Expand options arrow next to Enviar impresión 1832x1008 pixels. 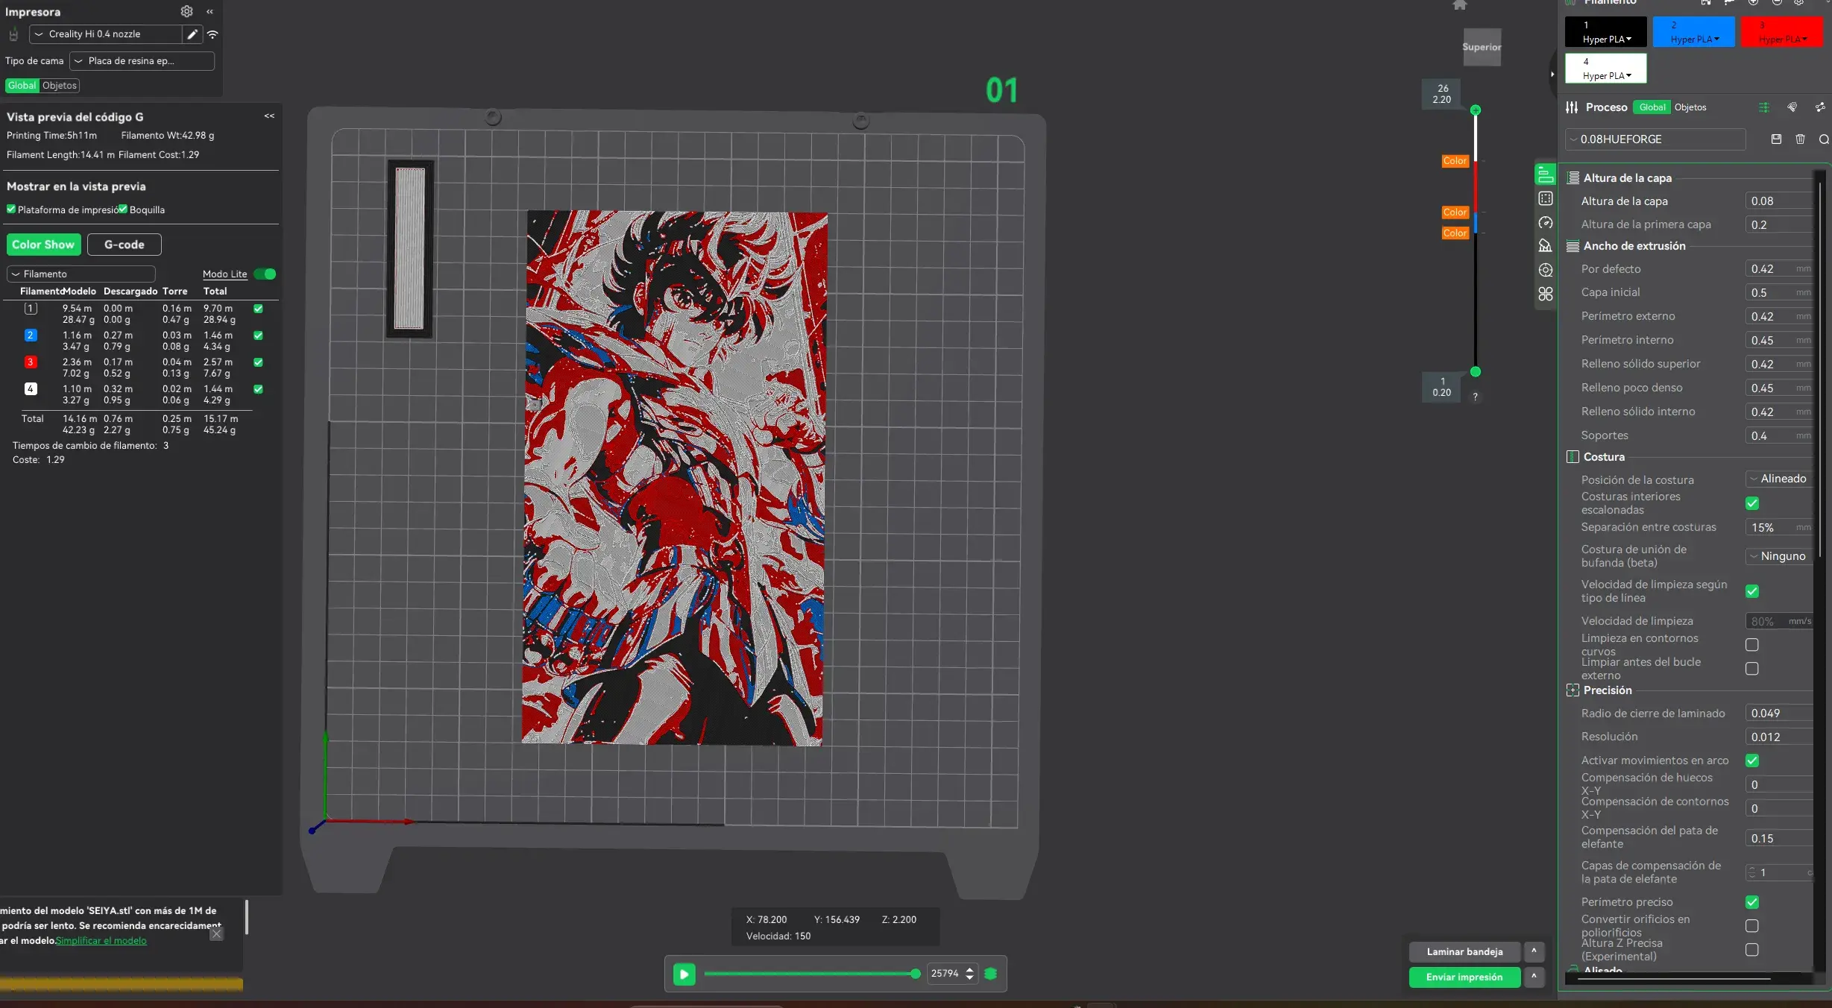point(1534,977)
